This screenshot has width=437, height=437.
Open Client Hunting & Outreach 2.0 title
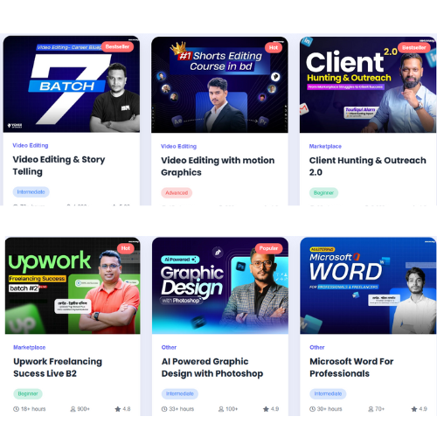(367, 166)
